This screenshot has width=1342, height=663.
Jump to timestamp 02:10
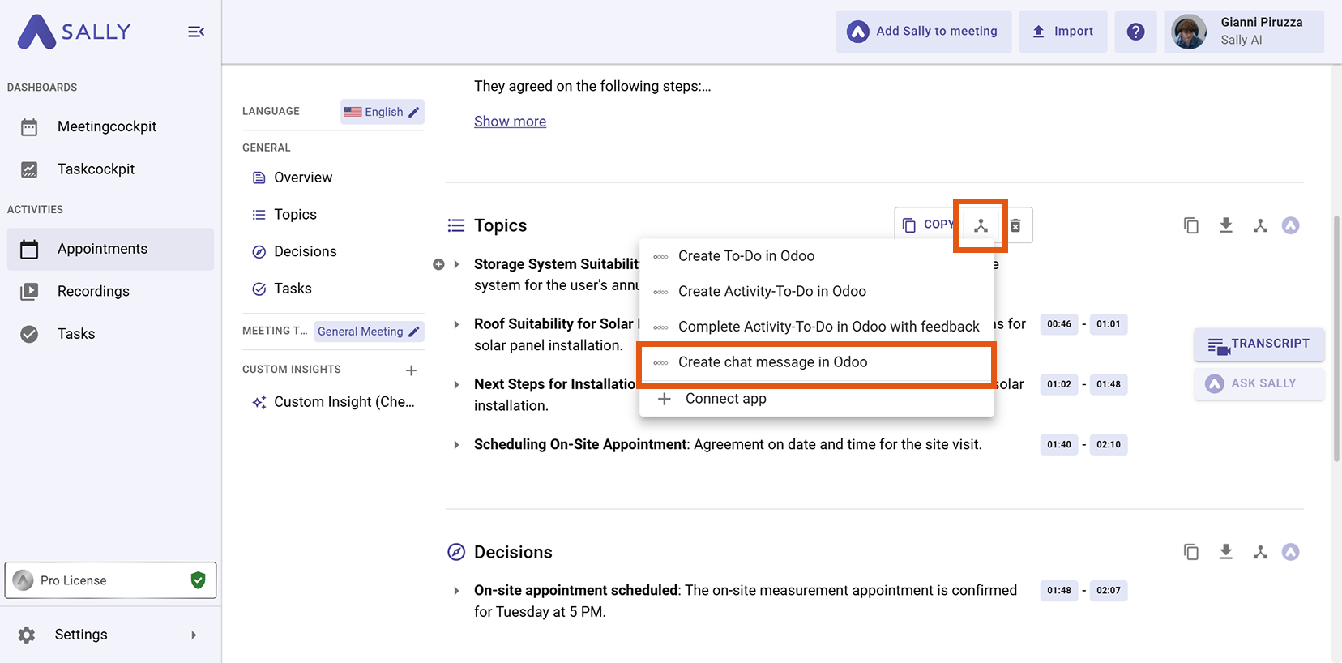point(1109,444)
